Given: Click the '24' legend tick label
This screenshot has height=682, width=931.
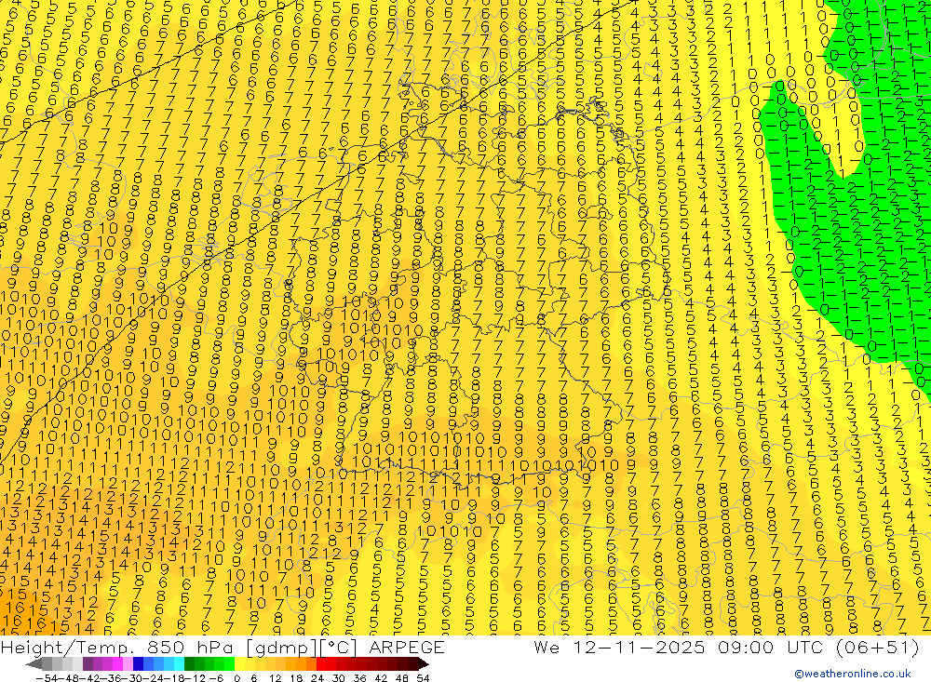Looking at the screenshot, I should click(317, 678).
